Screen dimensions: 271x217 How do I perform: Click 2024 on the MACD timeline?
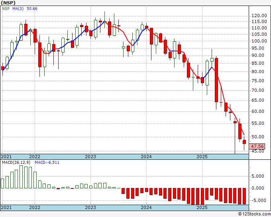click(146, 207)
